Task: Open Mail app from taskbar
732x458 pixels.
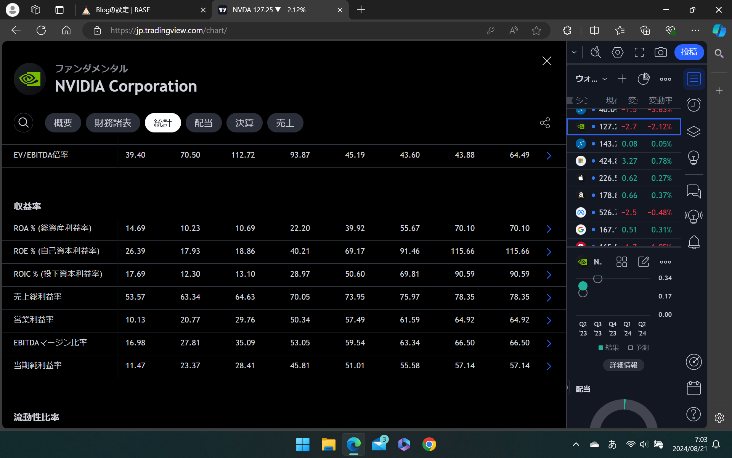Action: coord(379,444)
